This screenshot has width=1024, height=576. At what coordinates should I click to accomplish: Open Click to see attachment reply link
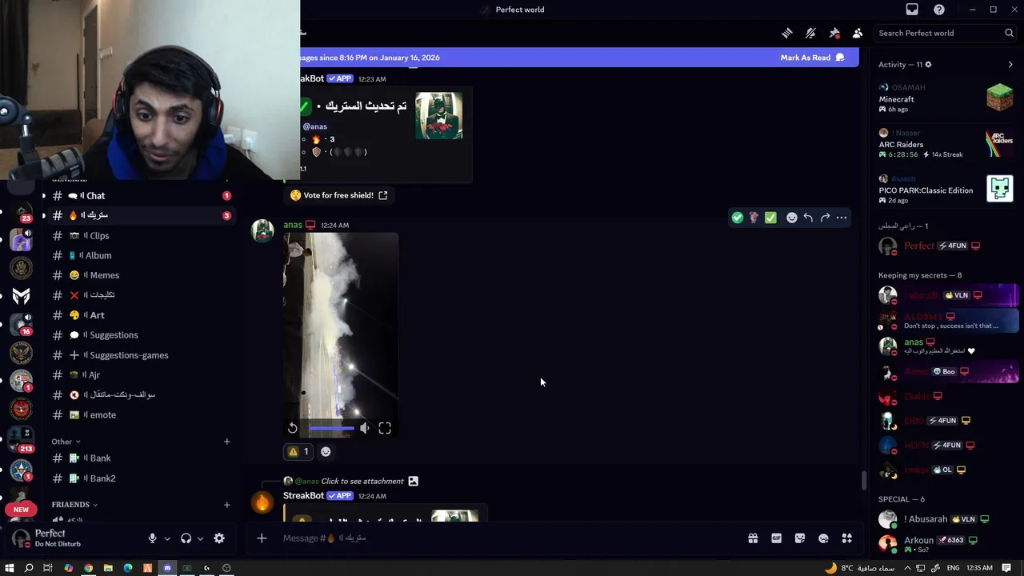pyautogui.click(x=362, y=481)
